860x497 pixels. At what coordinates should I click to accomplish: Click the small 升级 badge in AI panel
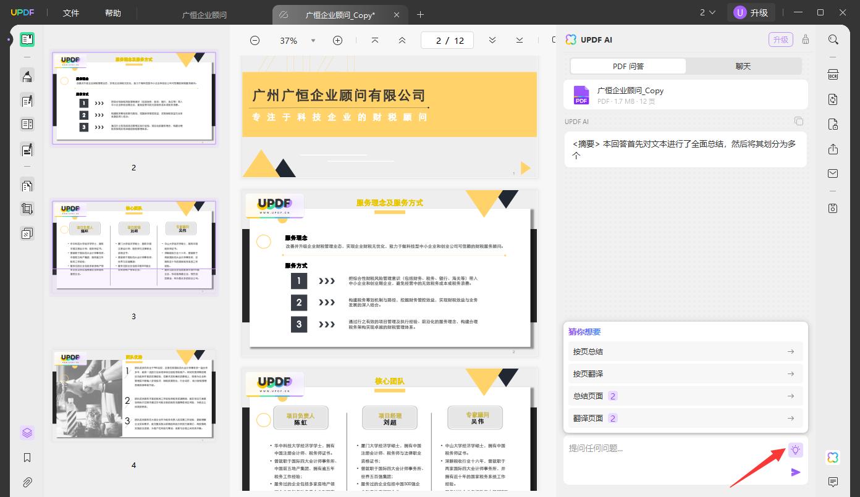pos(781,40)
